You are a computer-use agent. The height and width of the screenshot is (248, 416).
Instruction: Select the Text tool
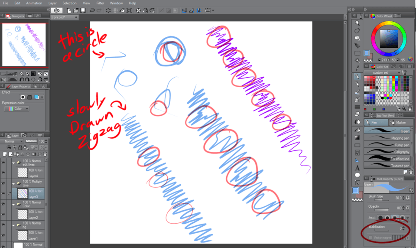click(x=357, y=167)
